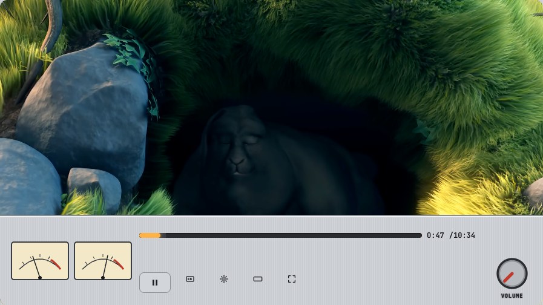Click the volume knob
This screenshot has width=543, height=305.
(x=512, y=274)
